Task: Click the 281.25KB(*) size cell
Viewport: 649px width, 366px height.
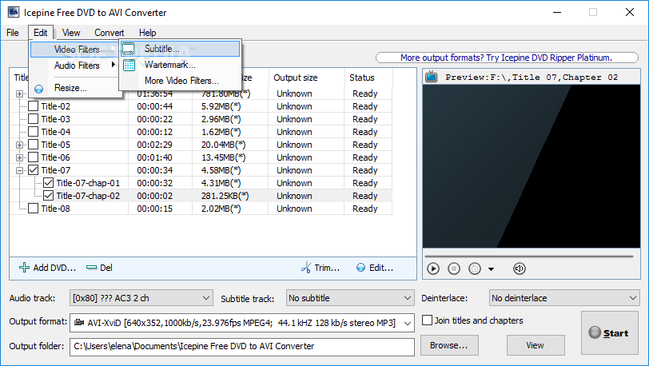Action: tap(225, 196)
